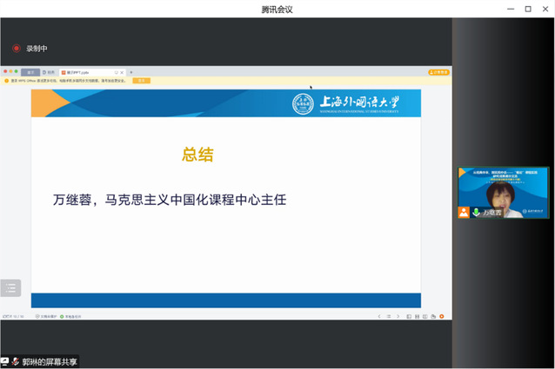Image resolution: width=555 pixels, height=369 pixels.
Task: Maximize the Tencent Meeting window
Action: [527, 9]
